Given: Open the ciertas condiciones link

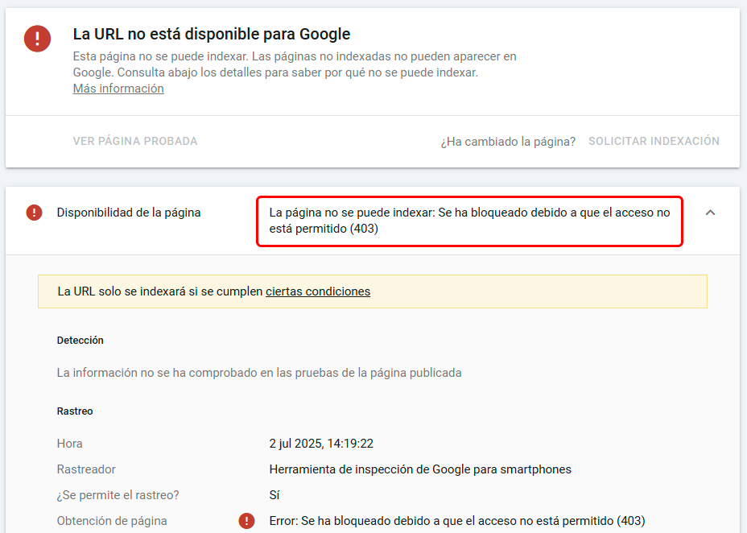Looking at the screenshot, I should point(318,291).
